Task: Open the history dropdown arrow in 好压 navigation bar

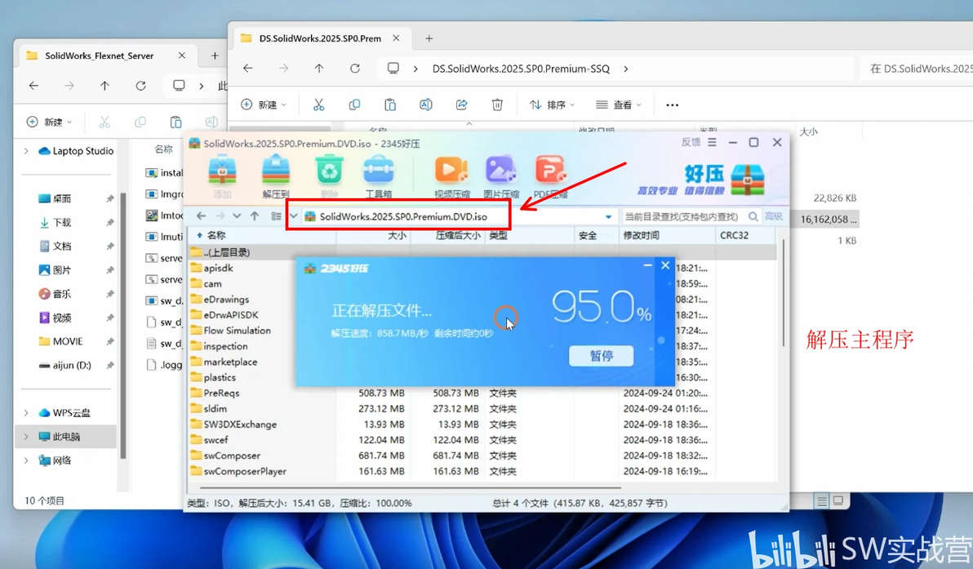Action: [x=237, y=216]
